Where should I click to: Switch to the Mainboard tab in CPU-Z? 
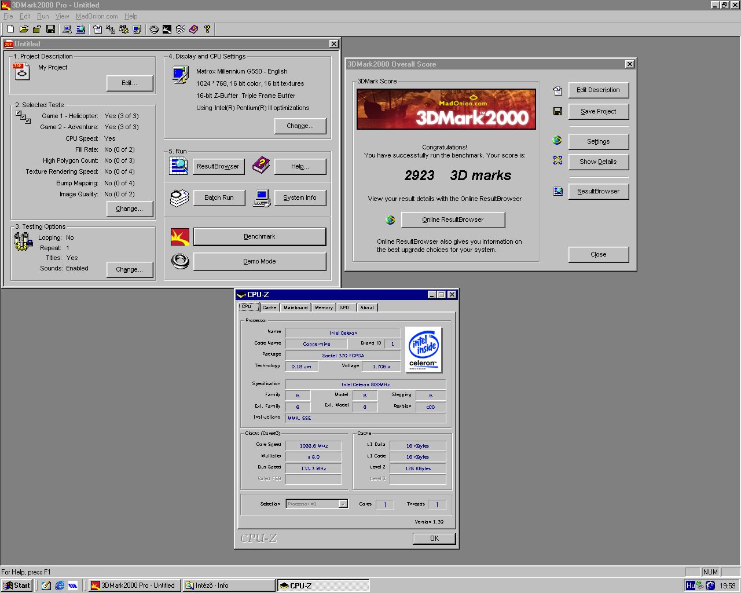pyautogui.click(x=296, y=308)
